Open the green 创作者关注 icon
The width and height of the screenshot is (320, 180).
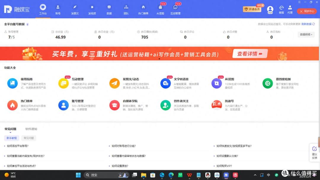point(166,105)
